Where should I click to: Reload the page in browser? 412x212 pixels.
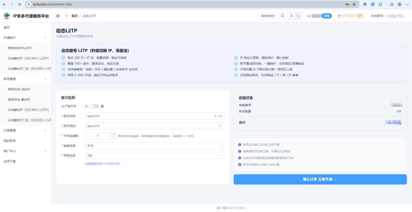coord(20,4)
